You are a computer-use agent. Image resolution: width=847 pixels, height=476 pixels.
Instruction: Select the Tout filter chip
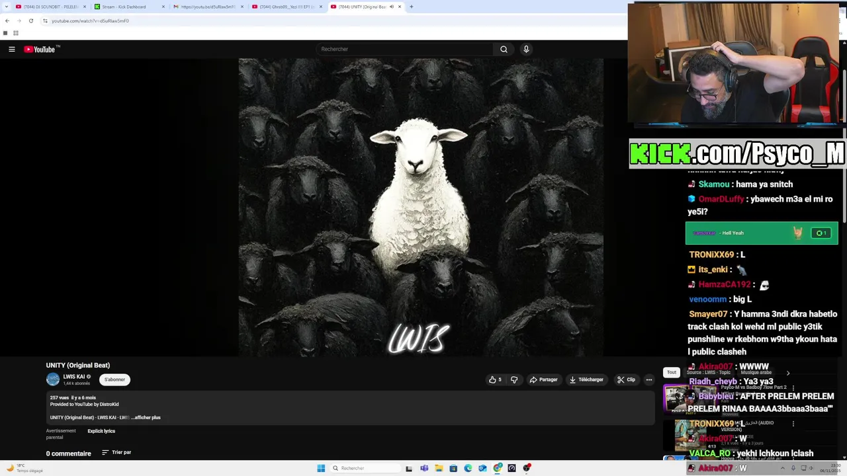click(671, 372)
